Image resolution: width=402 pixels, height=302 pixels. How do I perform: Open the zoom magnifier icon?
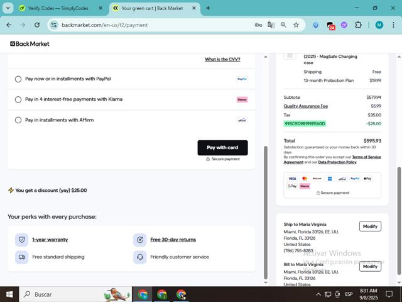point(283,25)
